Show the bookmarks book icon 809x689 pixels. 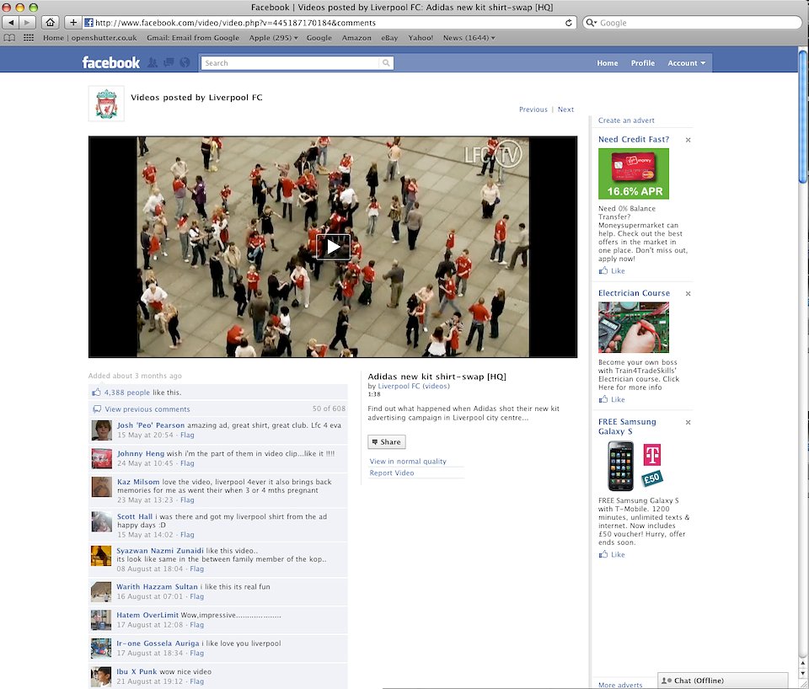(x=9, y=38)
